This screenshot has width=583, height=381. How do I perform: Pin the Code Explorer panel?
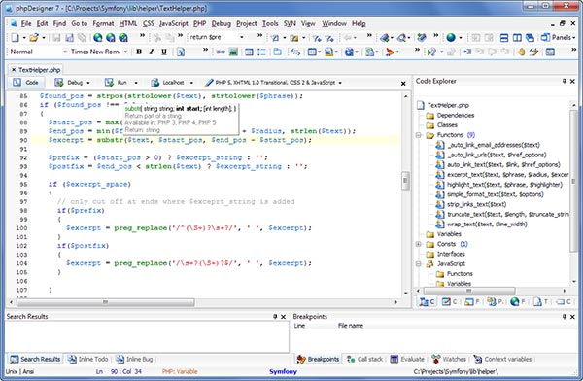[564, 81]
